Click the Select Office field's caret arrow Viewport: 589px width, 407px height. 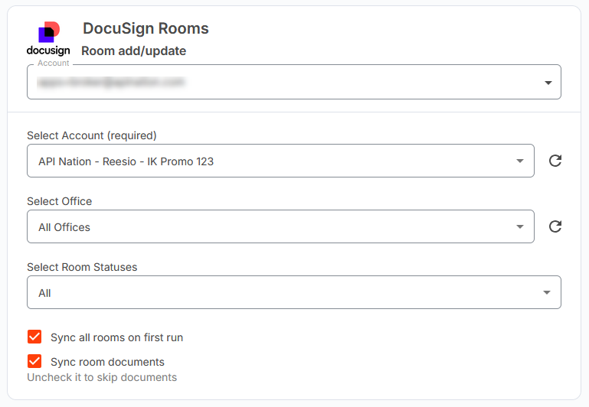point(521,227)
